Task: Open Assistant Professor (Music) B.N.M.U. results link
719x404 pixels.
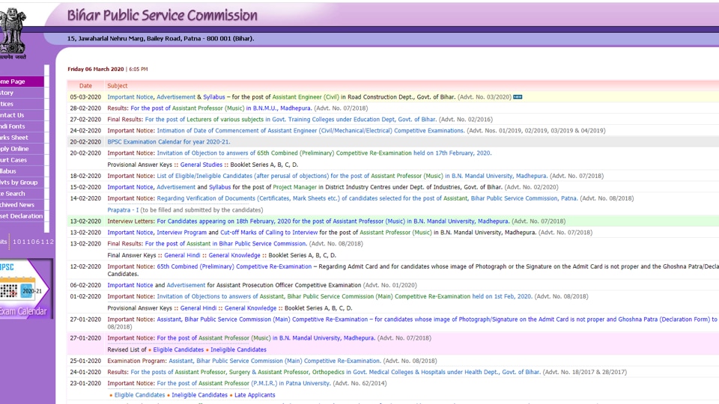Action: tap(221, 108)
